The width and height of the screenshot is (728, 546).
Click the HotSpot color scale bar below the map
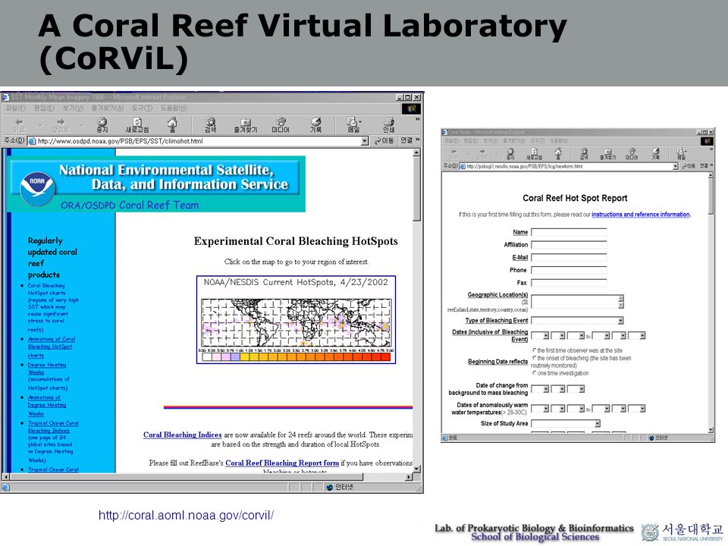[x=297, y=357]
